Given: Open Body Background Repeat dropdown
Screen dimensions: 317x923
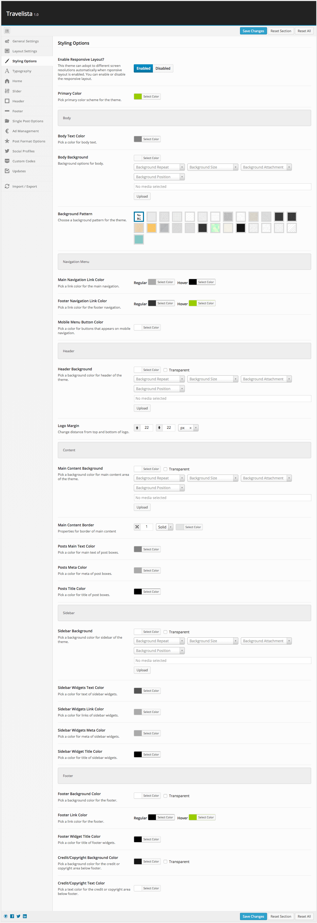Looking at the screenshot, I should click(x=159, y=167).
